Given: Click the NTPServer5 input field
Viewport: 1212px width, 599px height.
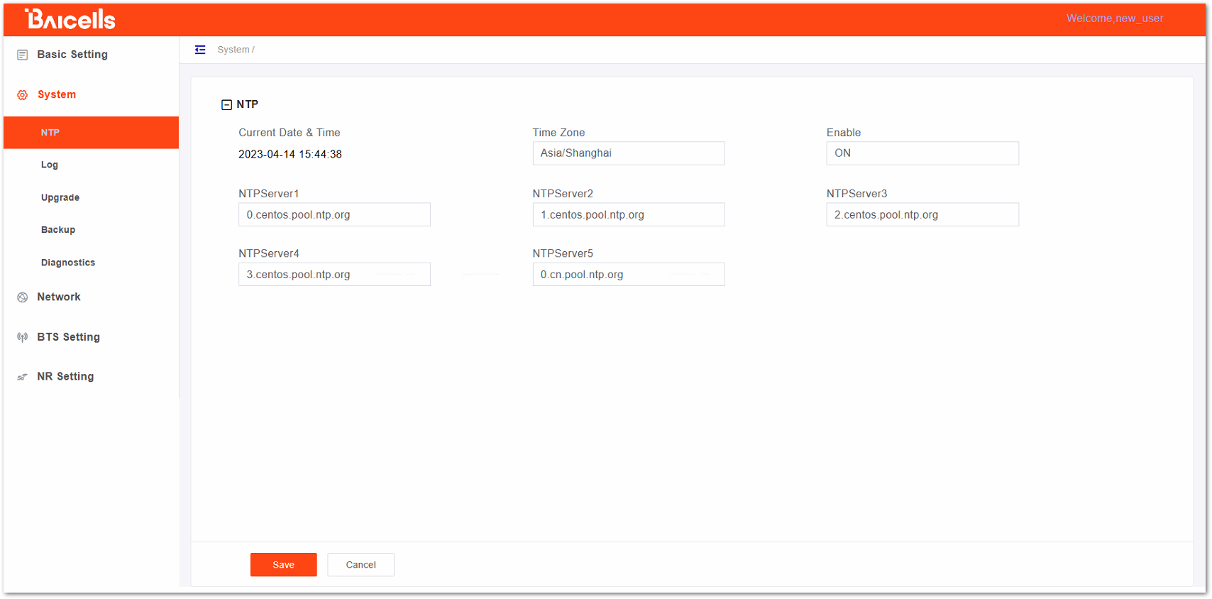Looking at the screenshot, I should click(x=629, y=275).
